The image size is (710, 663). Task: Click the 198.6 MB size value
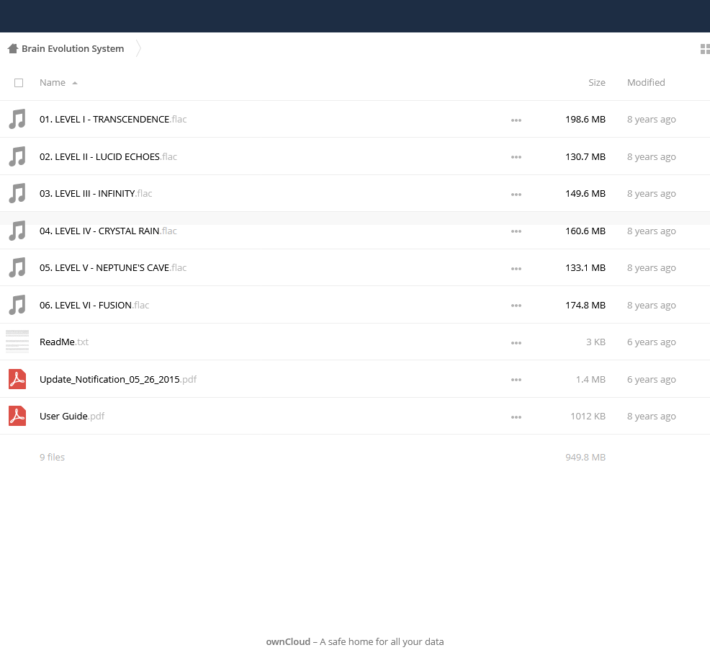coord(585,119)
